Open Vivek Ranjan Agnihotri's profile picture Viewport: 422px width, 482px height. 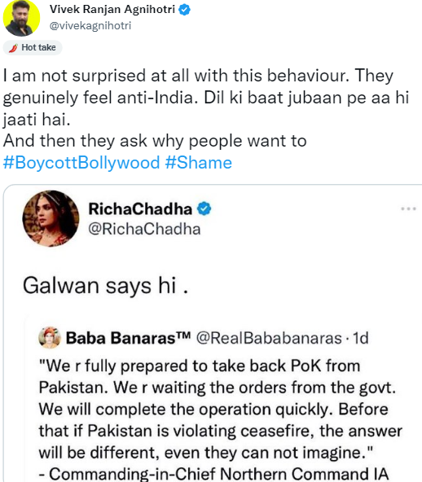click(21, 18)
